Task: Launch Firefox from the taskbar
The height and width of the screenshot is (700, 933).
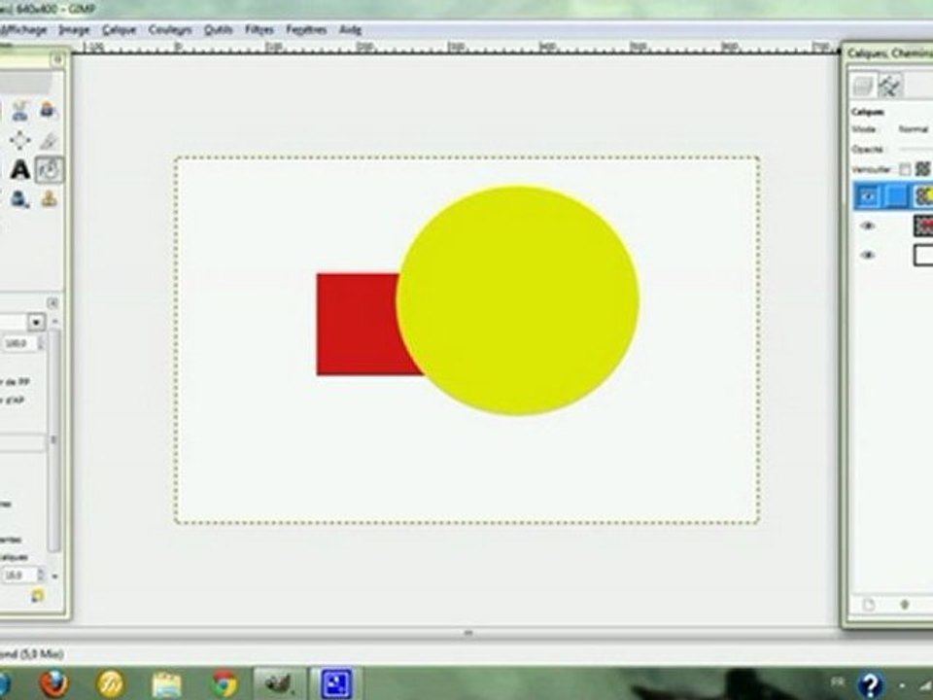Action: (x=55, y=683)
